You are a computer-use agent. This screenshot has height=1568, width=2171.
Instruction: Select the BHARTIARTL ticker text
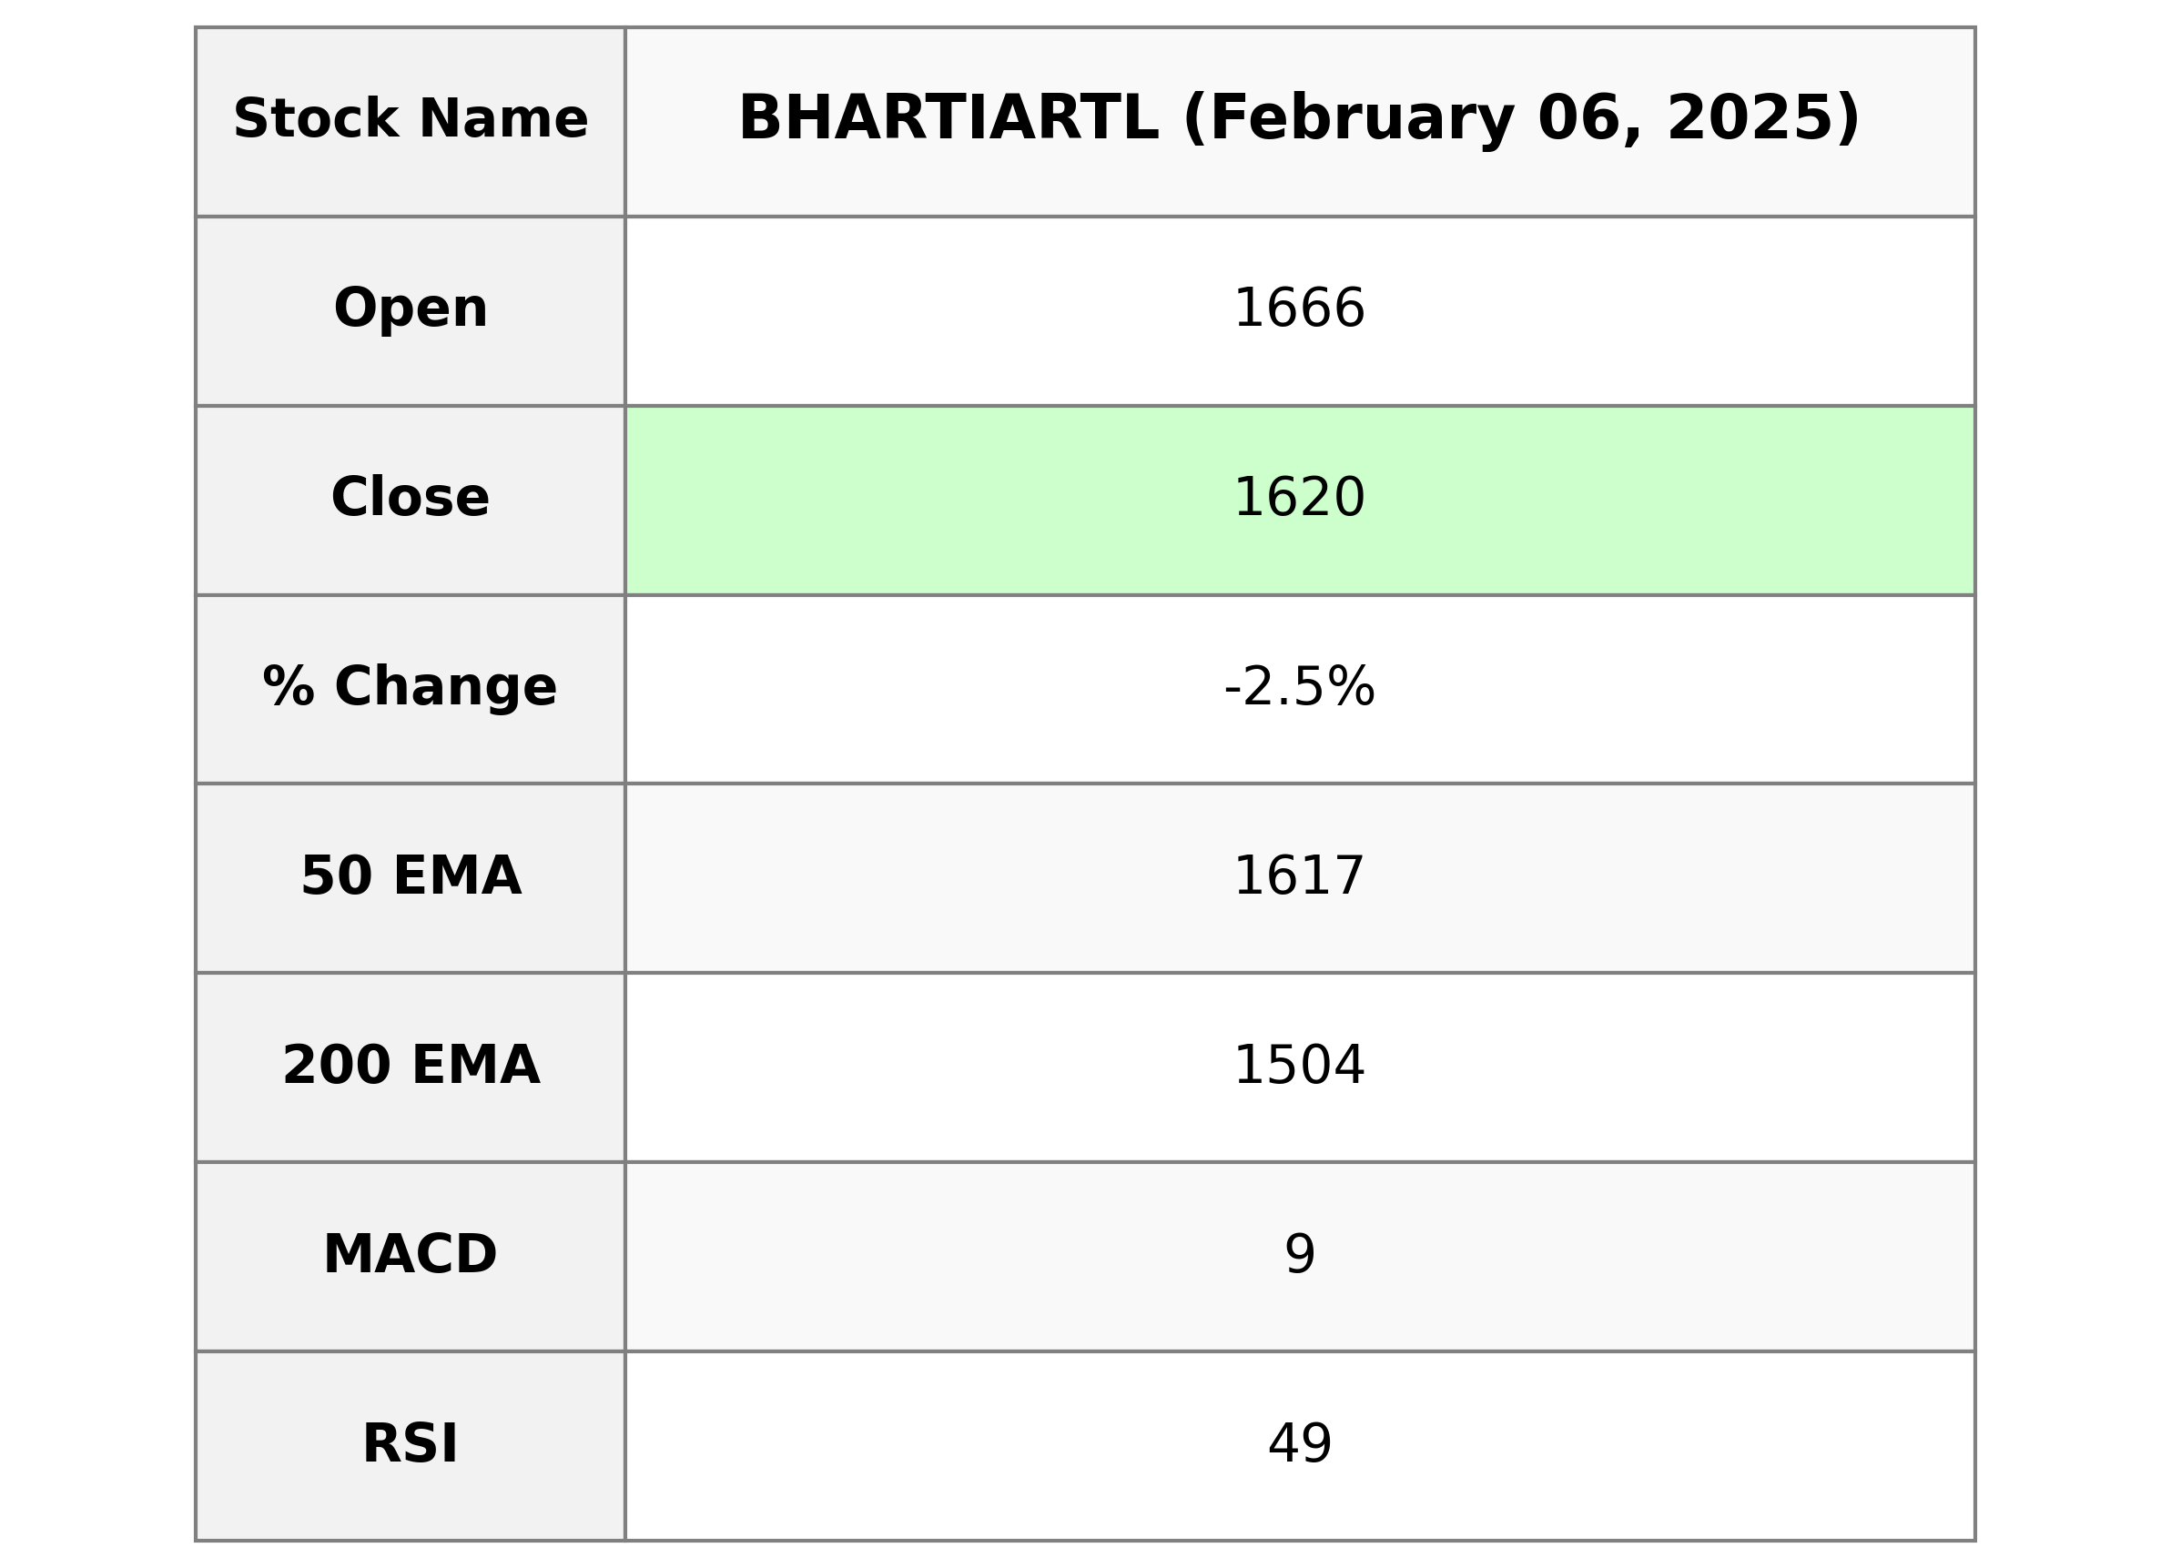click(948, 119)
